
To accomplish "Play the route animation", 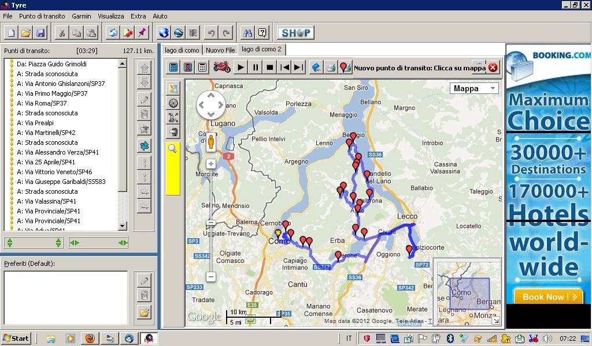I will (x=240, y=67).
